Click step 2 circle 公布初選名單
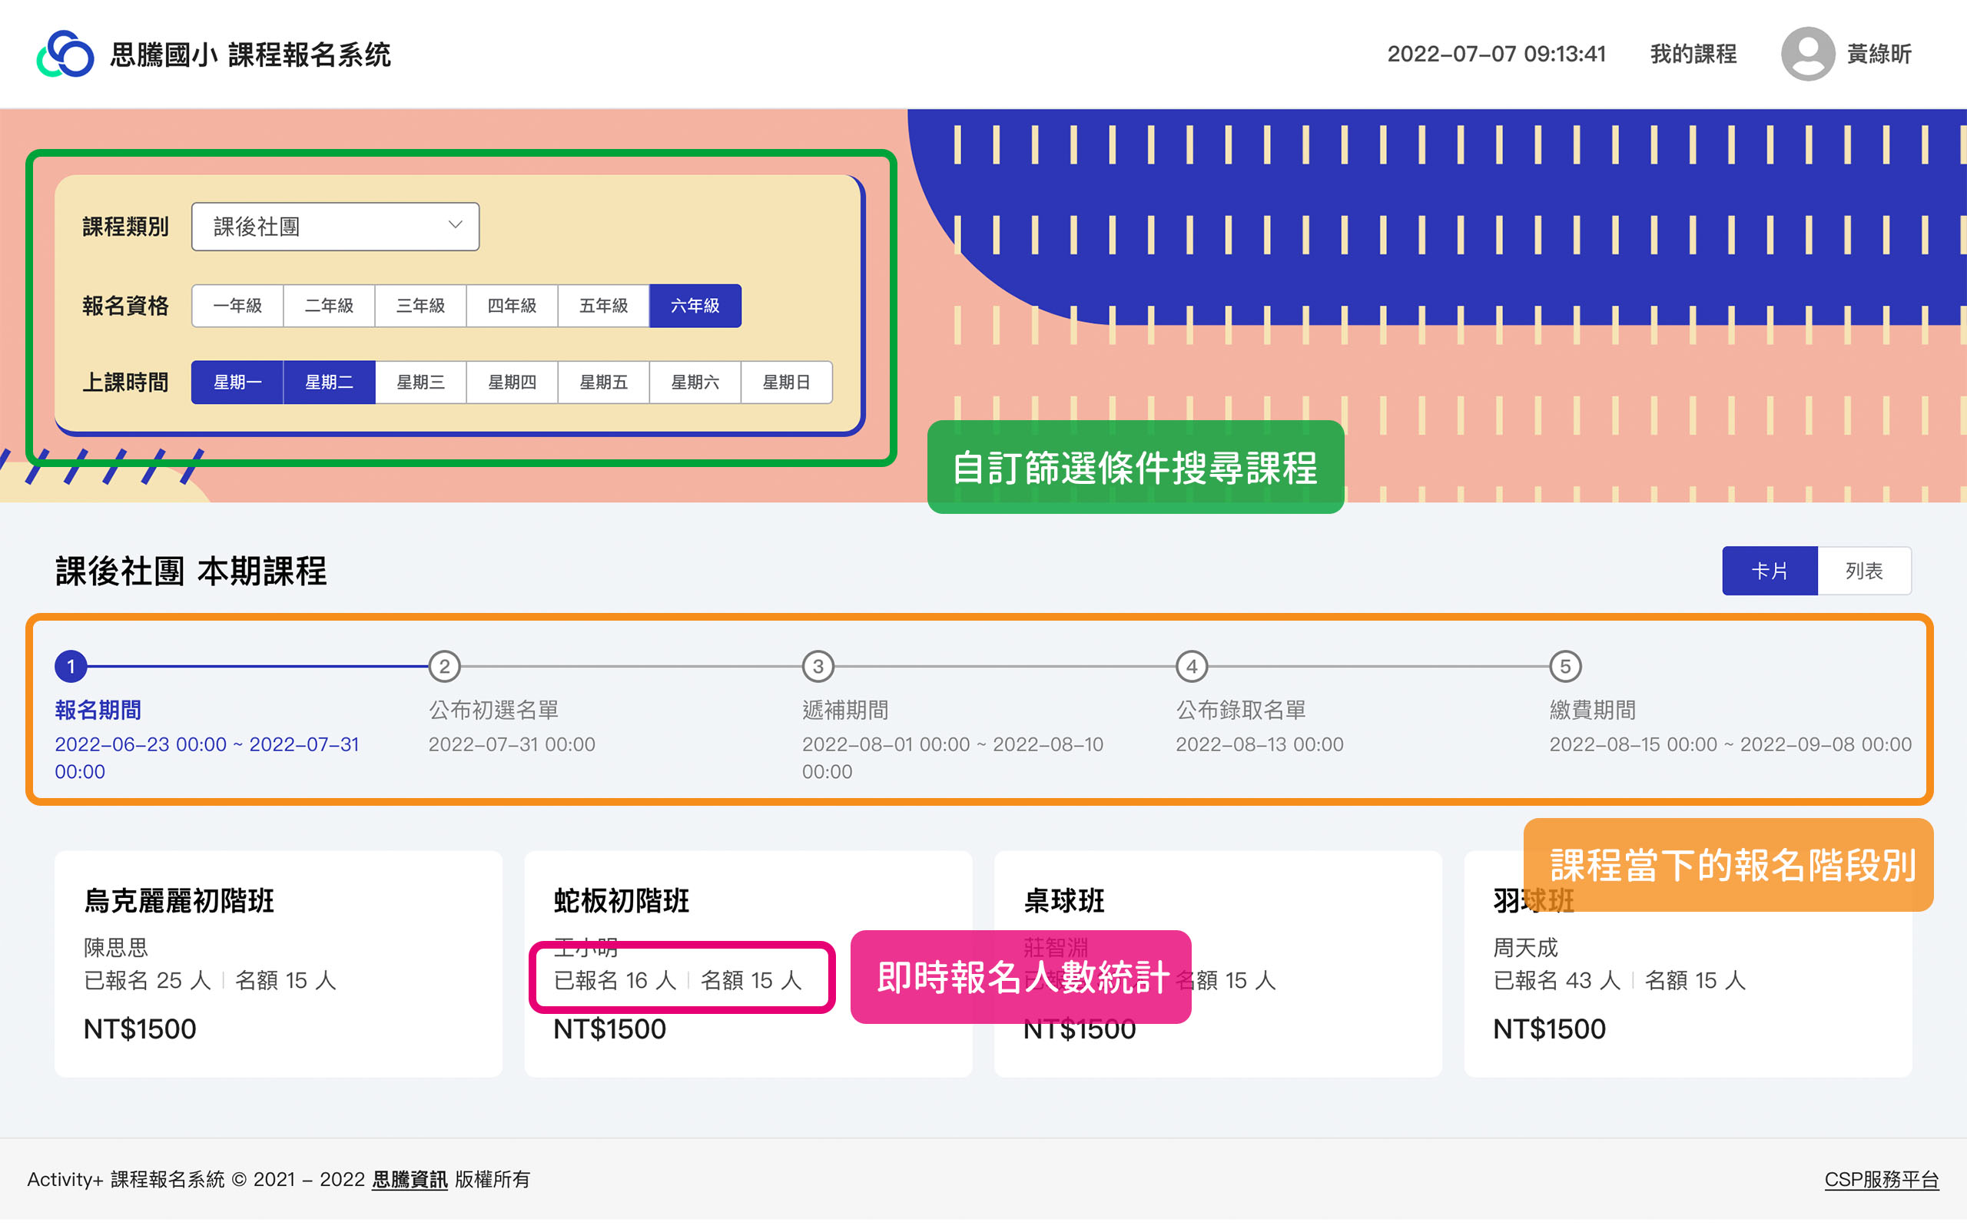 [444, 667]
